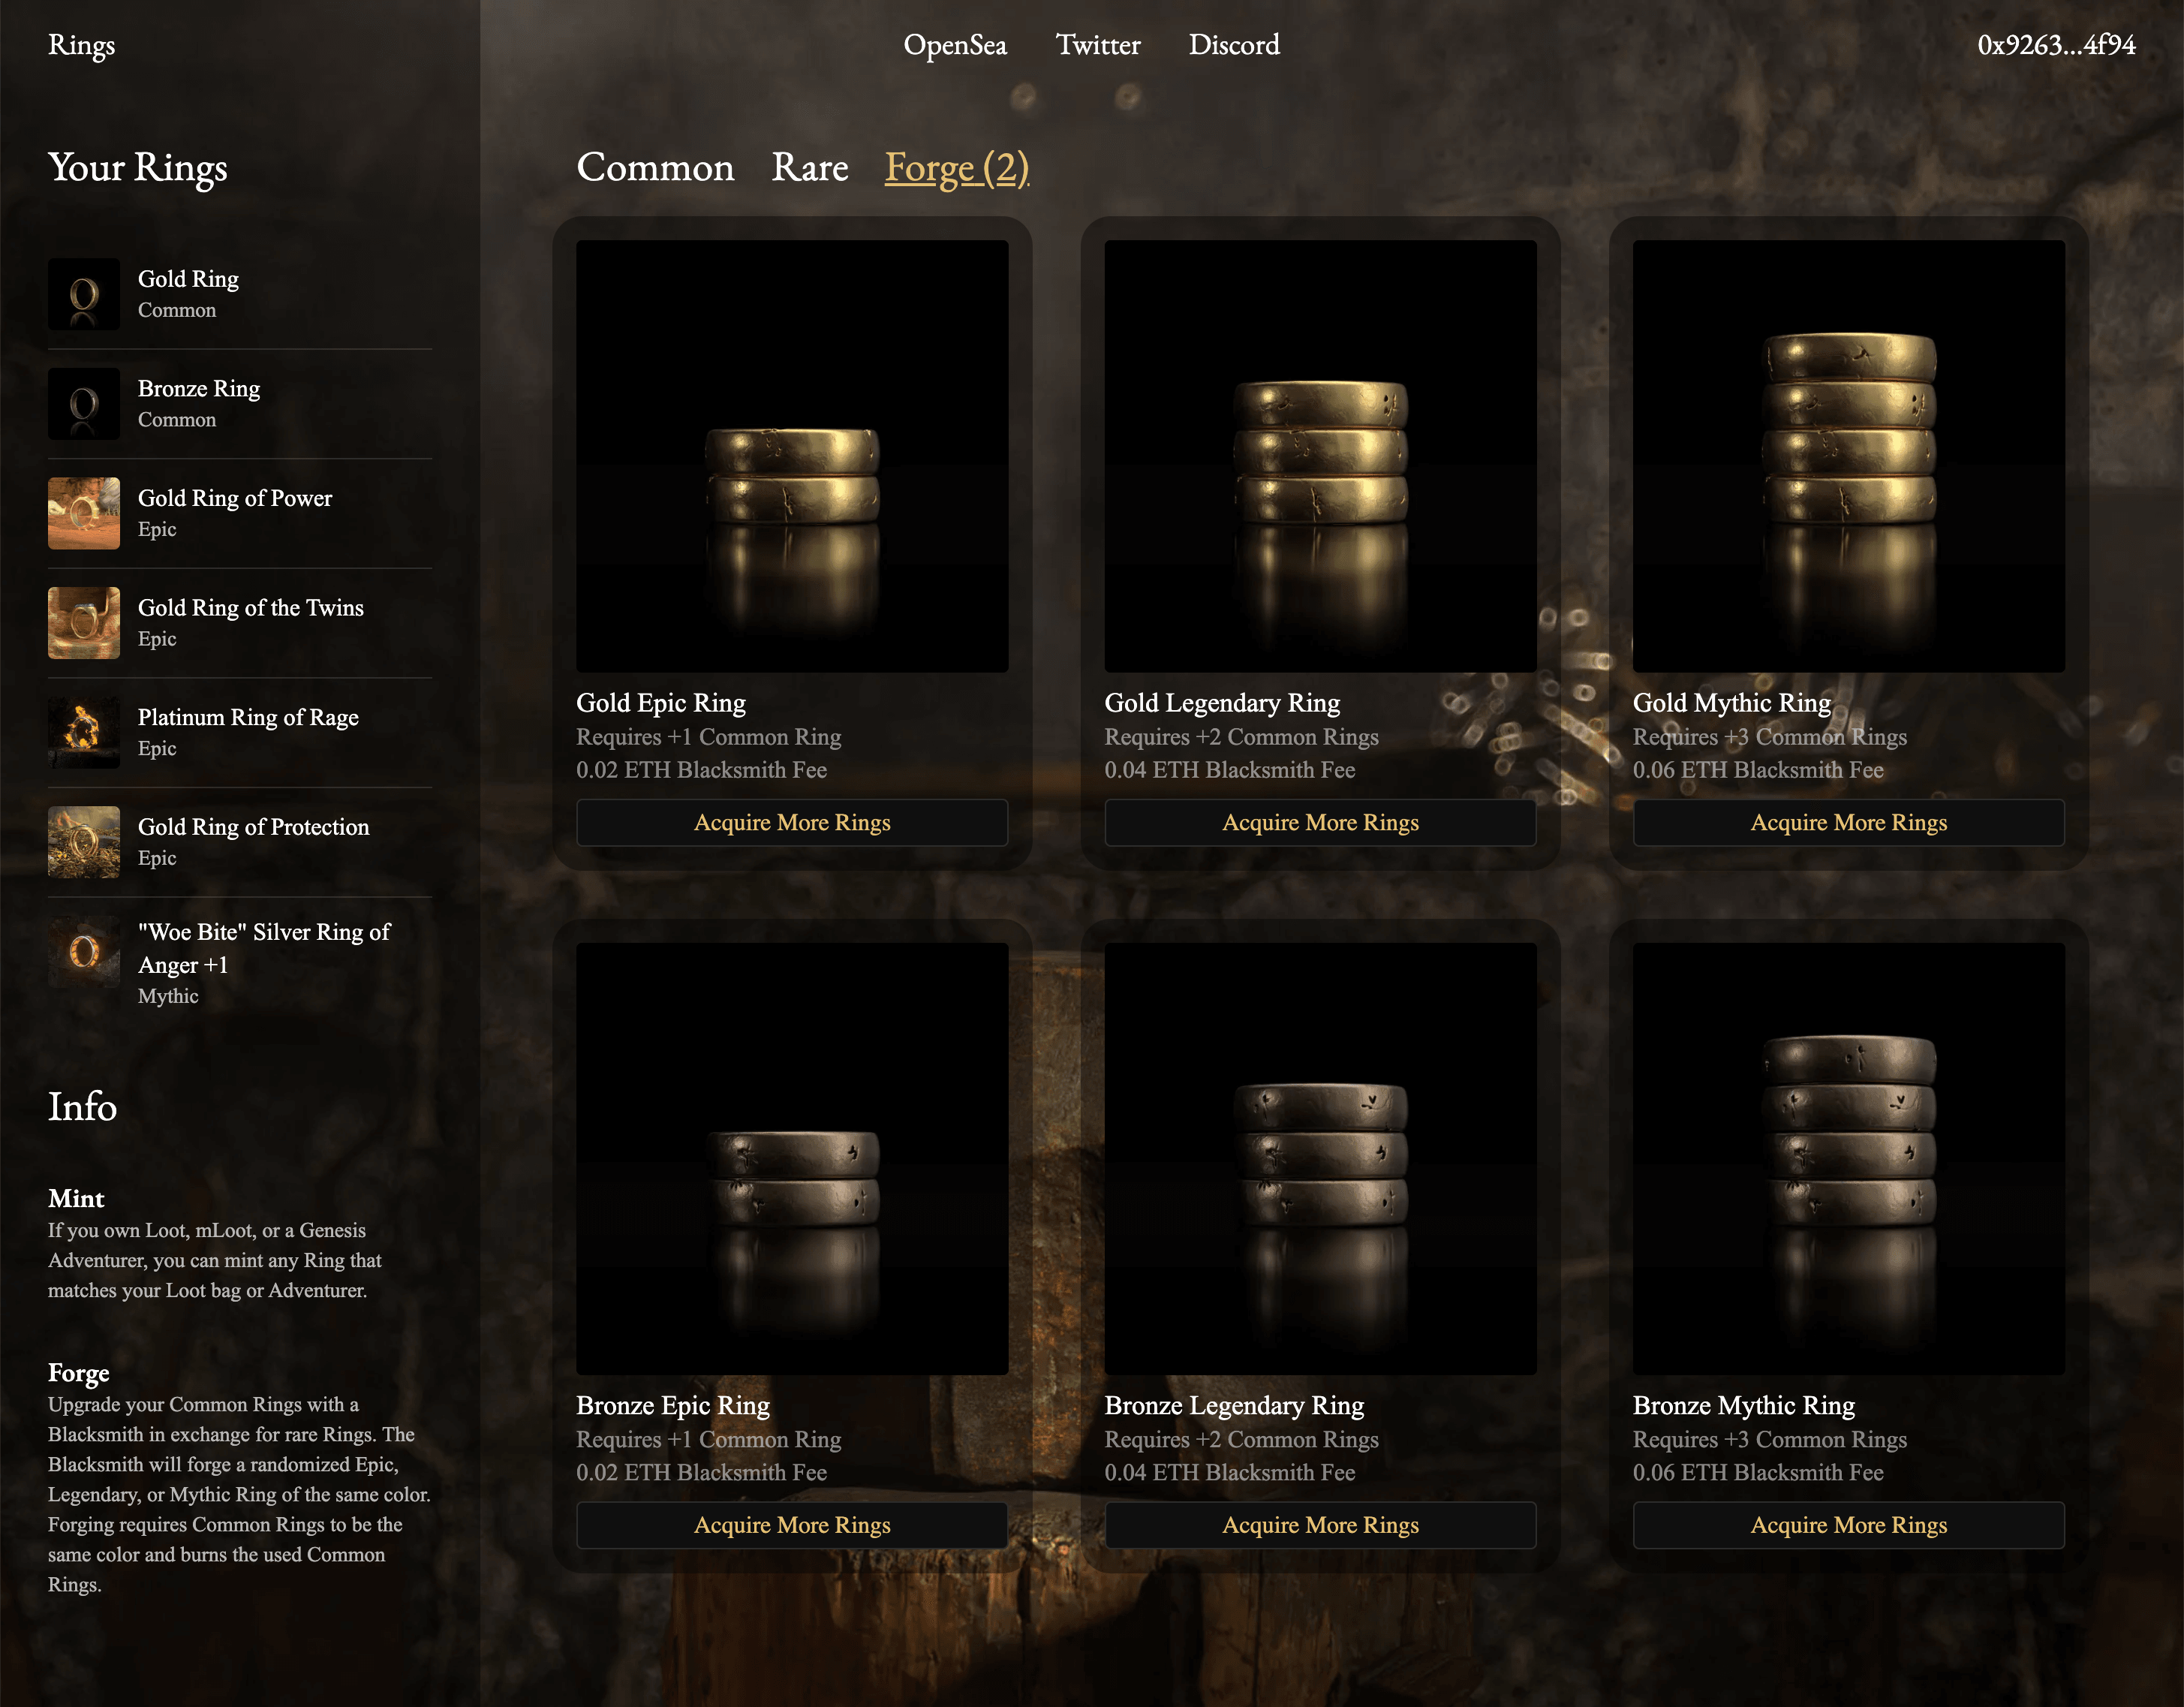Click the Gold Legendary Ring image
The width and height of the screenshot is (2184, 1707).
coord(1320,456)
